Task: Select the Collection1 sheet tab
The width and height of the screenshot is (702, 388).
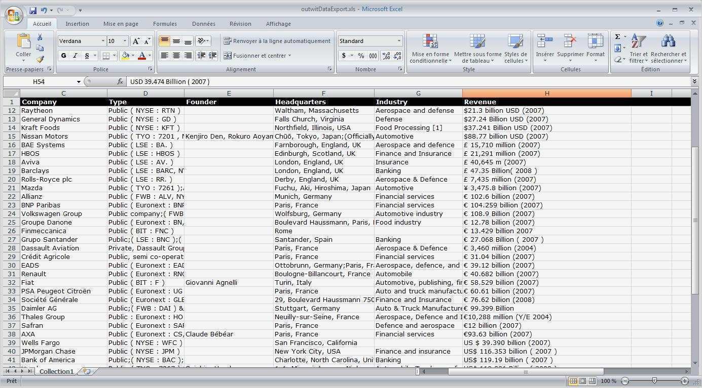Action: (56, 371)
